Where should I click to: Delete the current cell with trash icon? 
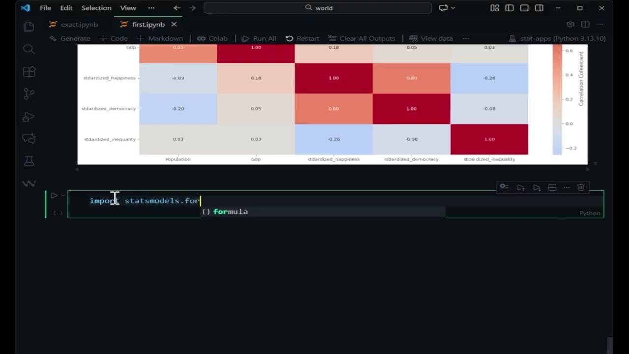click(x=581, y=187)
